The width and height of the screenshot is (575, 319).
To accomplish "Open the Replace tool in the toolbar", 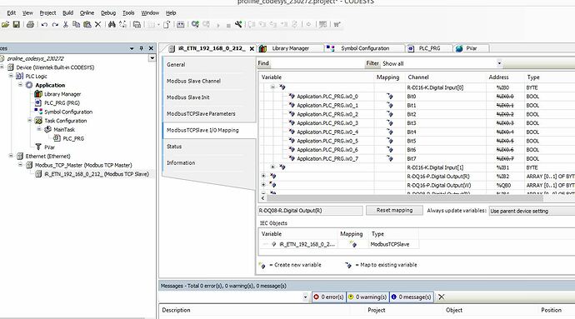I will (x=122, y=24).
